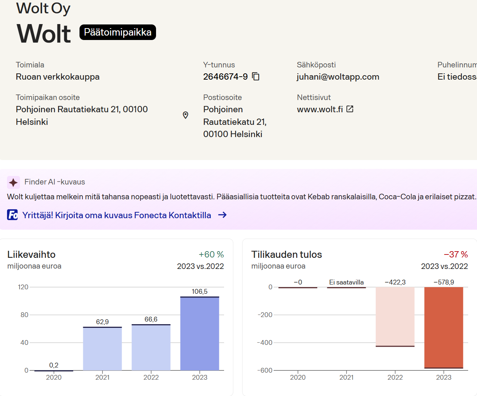Click the visiting address 'Pohjoinen Rautatiekatu 21, 00100 Helsinki'

click(x=82, y=116)
